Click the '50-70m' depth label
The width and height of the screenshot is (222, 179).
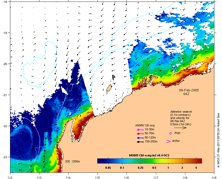click(x=149, y=133)
